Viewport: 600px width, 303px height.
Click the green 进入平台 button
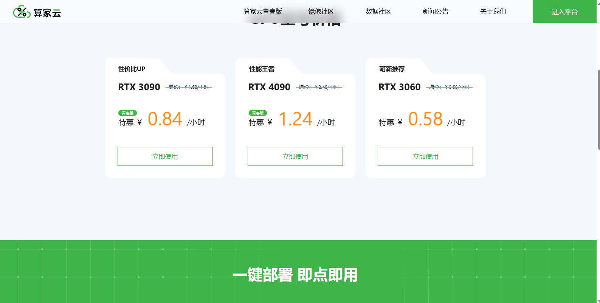coord(564,12)
